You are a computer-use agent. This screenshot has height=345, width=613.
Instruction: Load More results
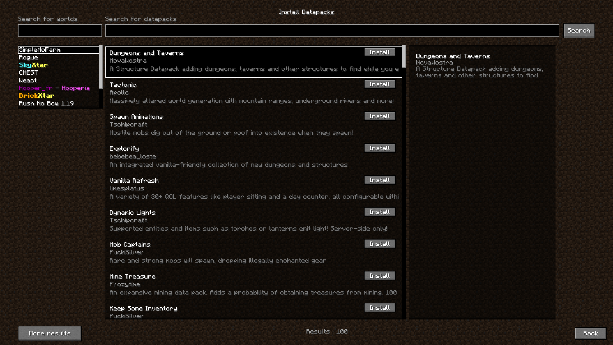pyautogui.click(x=50, y=333)
